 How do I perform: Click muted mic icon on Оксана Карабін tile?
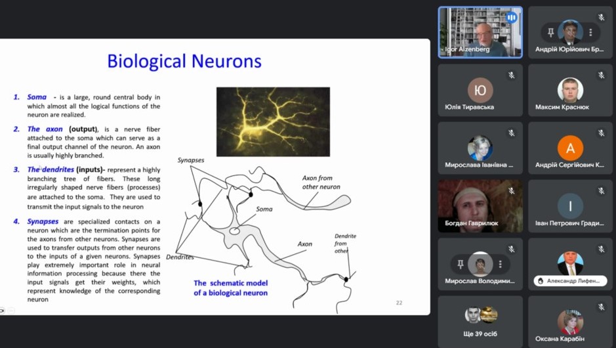click(601, 307)
